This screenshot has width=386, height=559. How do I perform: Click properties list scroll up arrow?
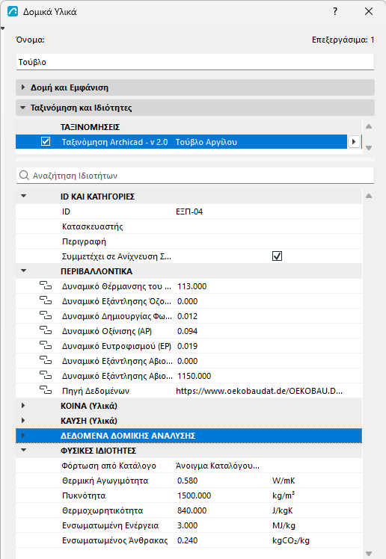point(369,196)
